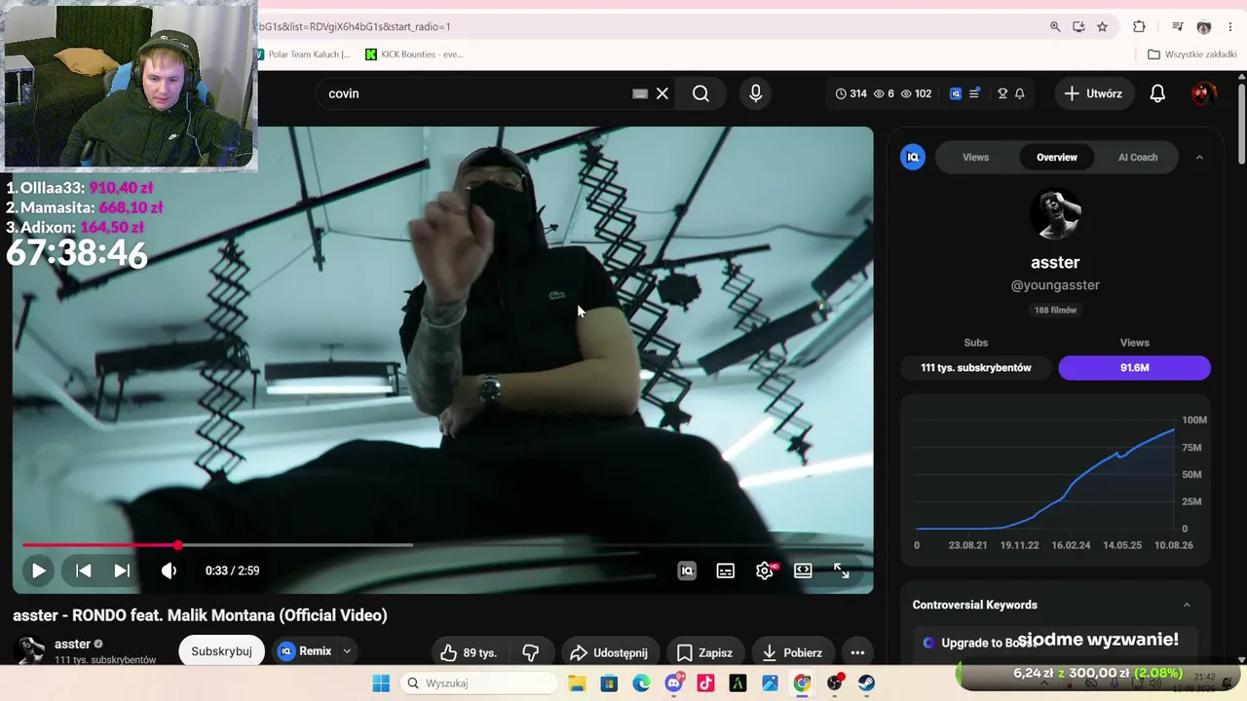Select the Overview tab in vidIQ panel
The width and height of the screenshot is (1247, 701).
[x=1057, y=158]
